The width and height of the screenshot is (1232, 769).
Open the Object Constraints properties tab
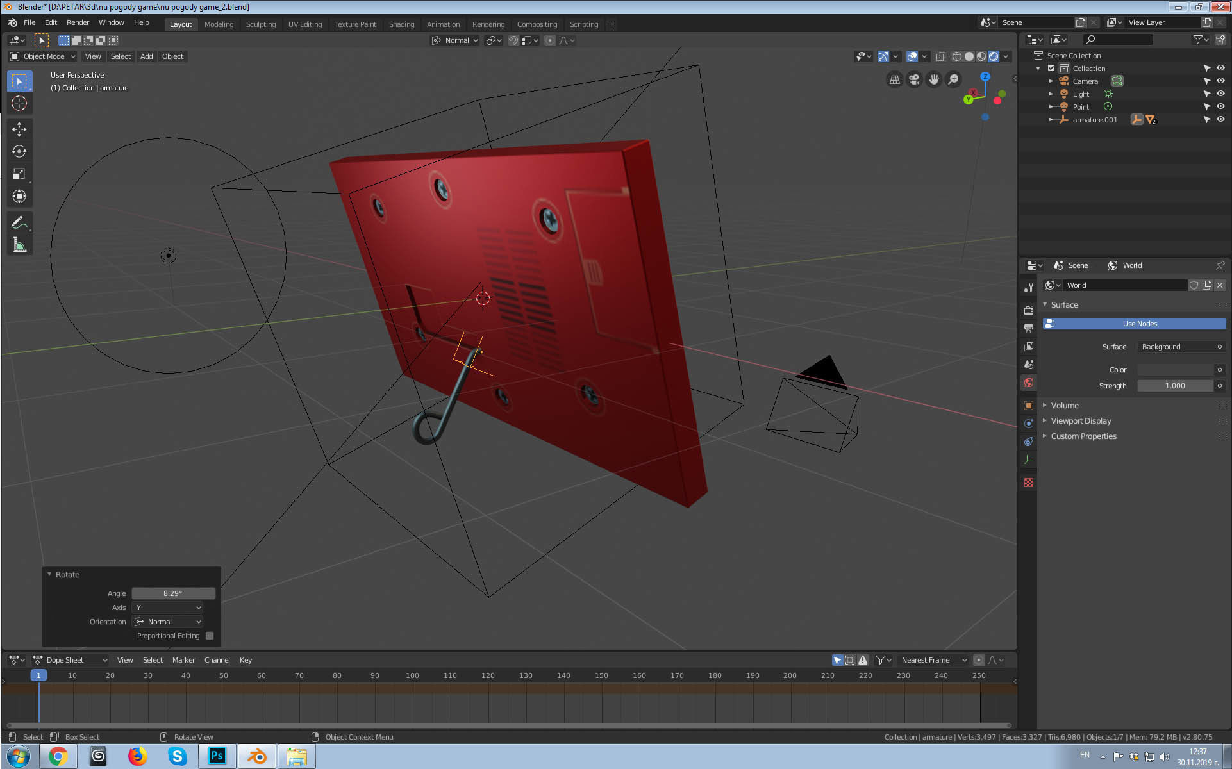click(1029, 442)
